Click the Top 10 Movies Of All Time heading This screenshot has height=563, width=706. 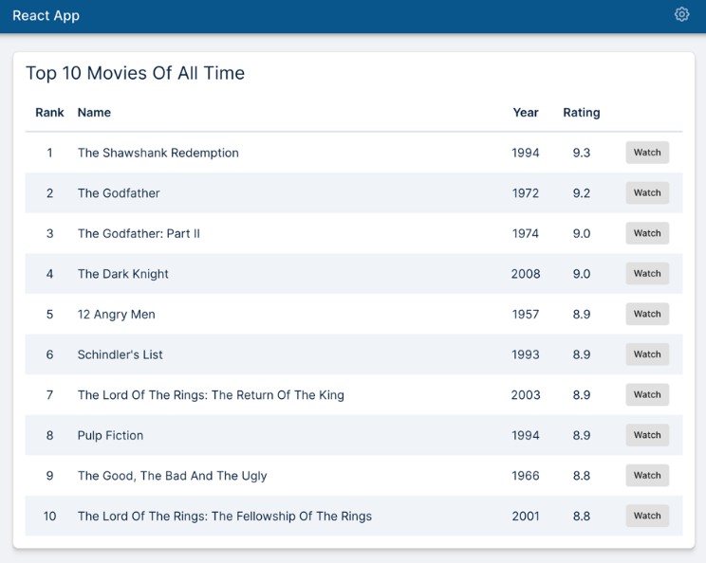135,73
